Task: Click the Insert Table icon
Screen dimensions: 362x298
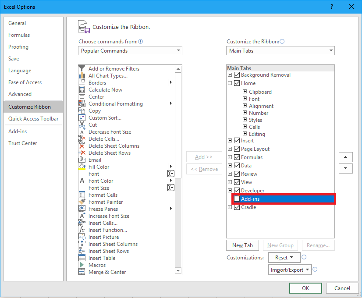Action: point(82,258)
